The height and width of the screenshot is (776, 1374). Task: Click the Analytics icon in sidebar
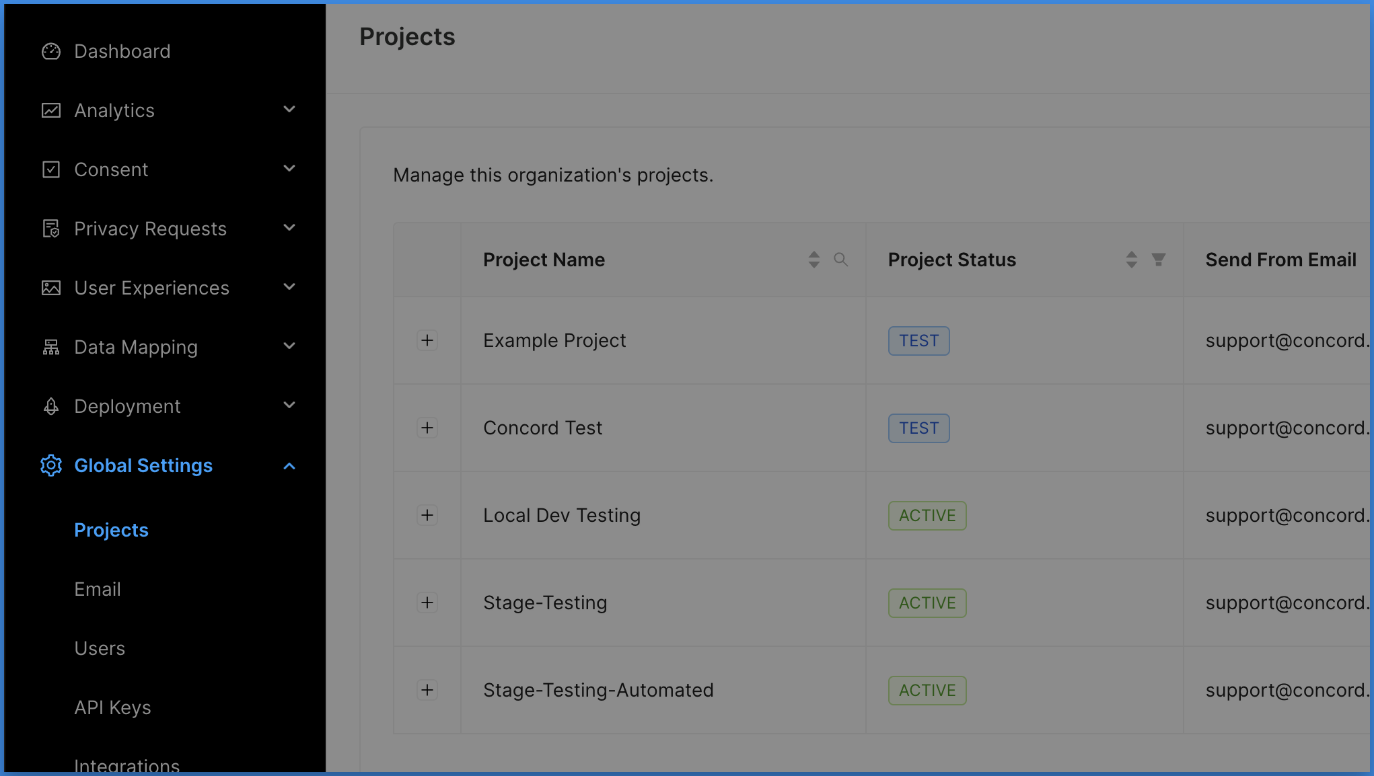point(51,110)
